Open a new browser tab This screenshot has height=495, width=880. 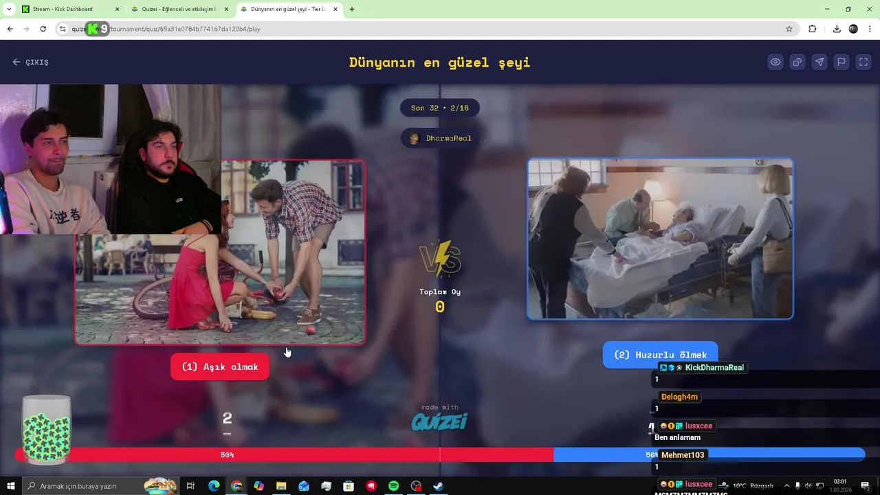pyautogui.click(x=352, y=10)
